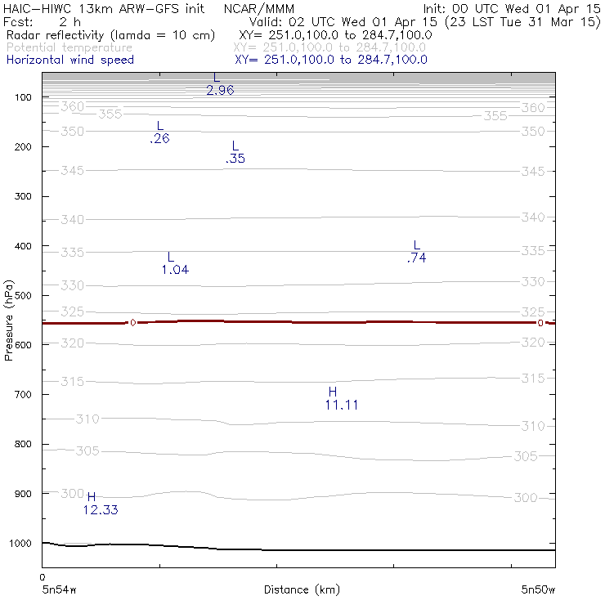
Task: Click the right '350' isentrope label
Action: [x=533, y=131]
